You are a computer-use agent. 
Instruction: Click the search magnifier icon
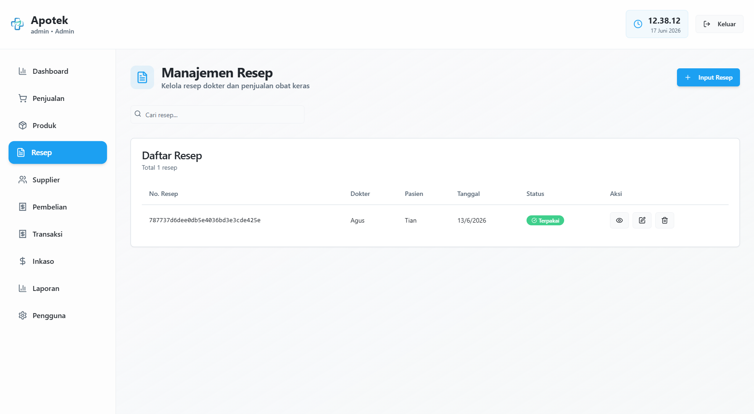[138, 114]
